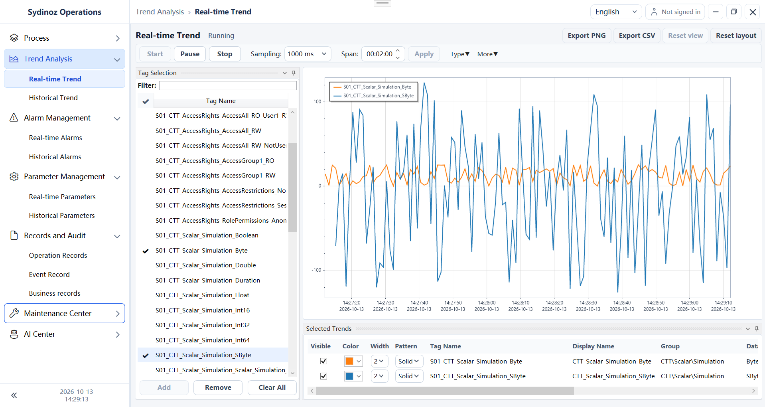Open Real-time Alarms in sidebar

pos(55,138)
